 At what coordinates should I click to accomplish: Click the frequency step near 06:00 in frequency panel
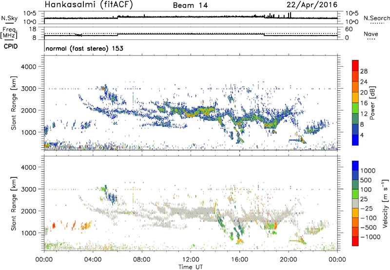coord(117,35)
